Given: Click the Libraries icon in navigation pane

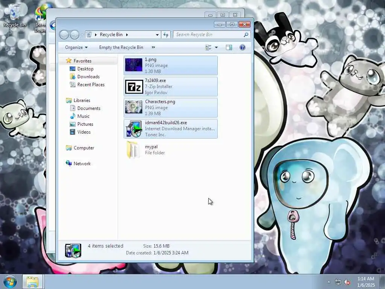Looking at the screenshot, I should (x=69, y=100).
